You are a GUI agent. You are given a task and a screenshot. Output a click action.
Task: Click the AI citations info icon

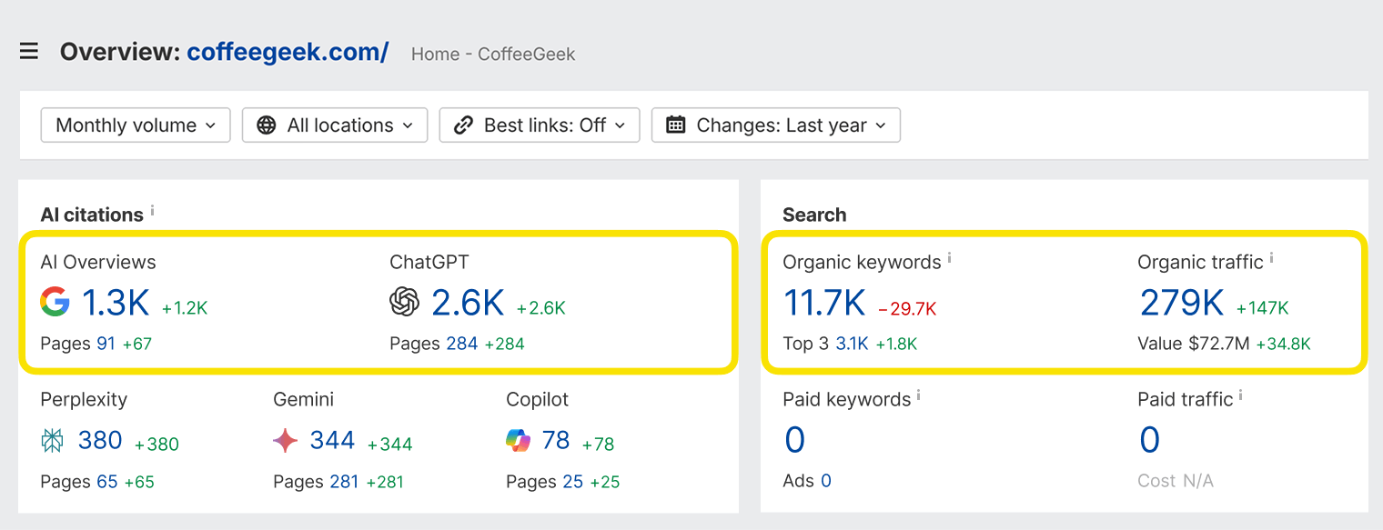153,210
